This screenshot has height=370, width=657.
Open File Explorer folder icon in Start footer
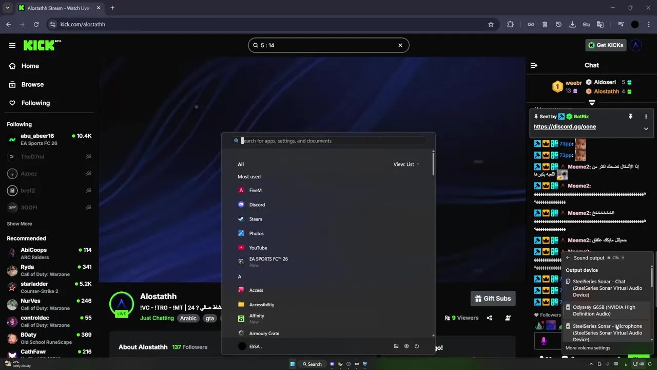click(x=396, y=346)
